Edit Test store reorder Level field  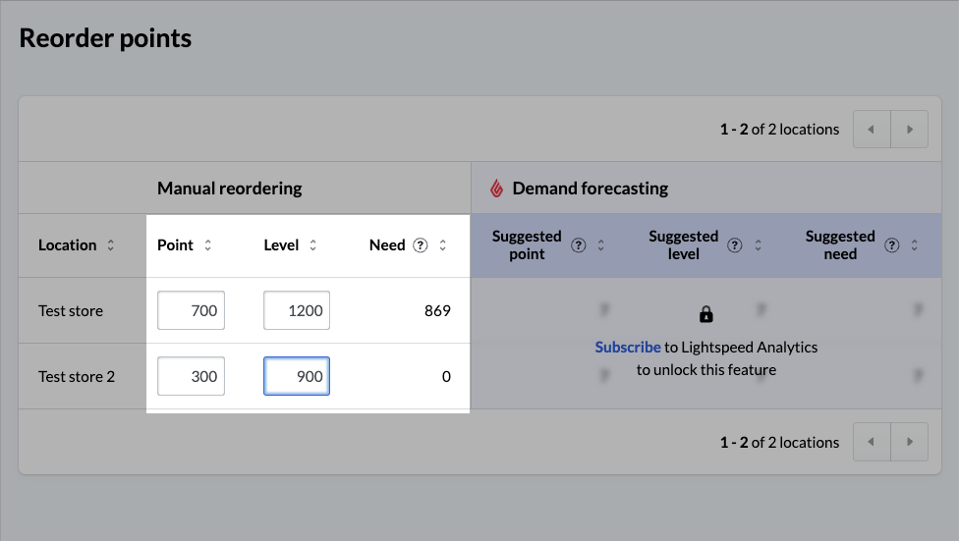pyautogui.click(x=297, y=310)
